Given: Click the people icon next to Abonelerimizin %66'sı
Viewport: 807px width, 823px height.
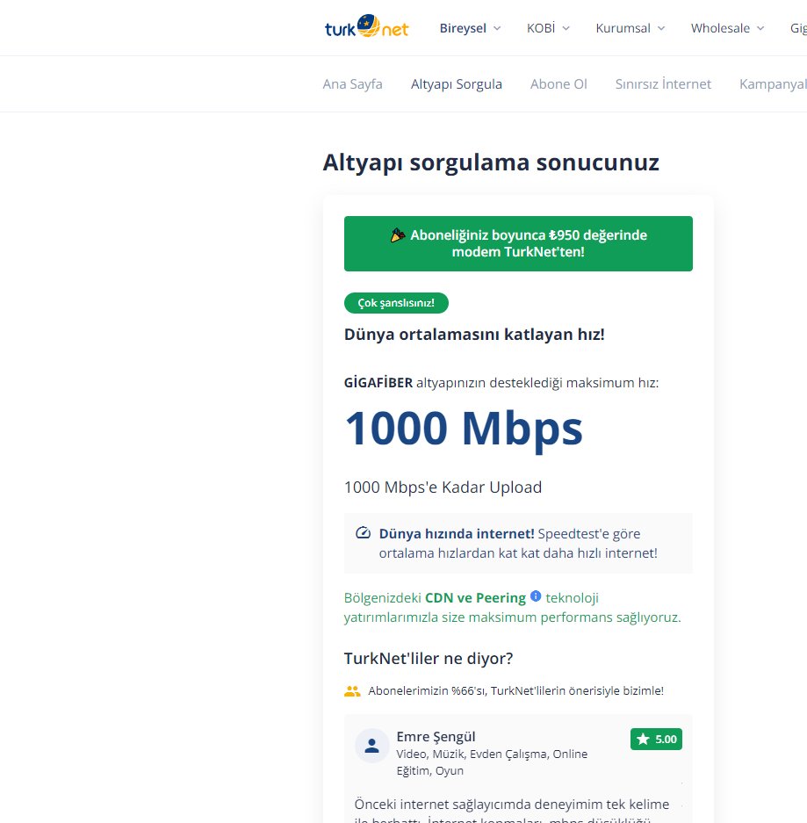Looking at the screenshot, I should click(x=352, y=690).
